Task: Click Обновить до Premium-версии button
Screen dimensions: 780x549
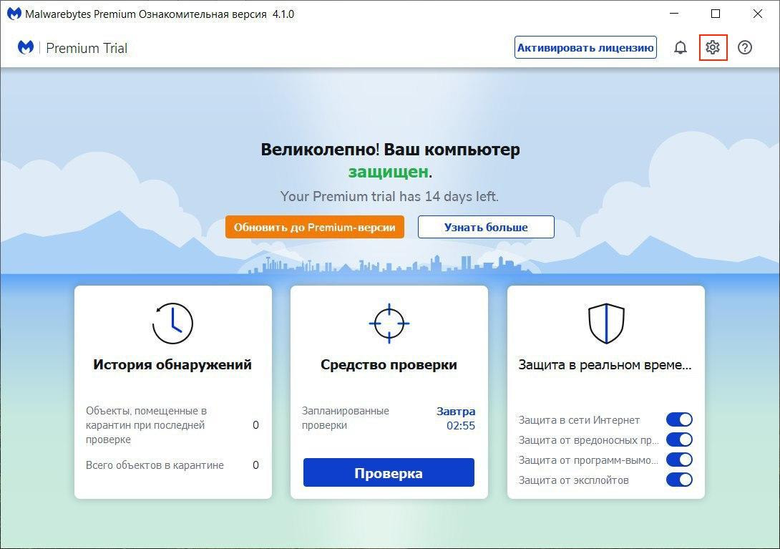Action: (x=315, y=227)
